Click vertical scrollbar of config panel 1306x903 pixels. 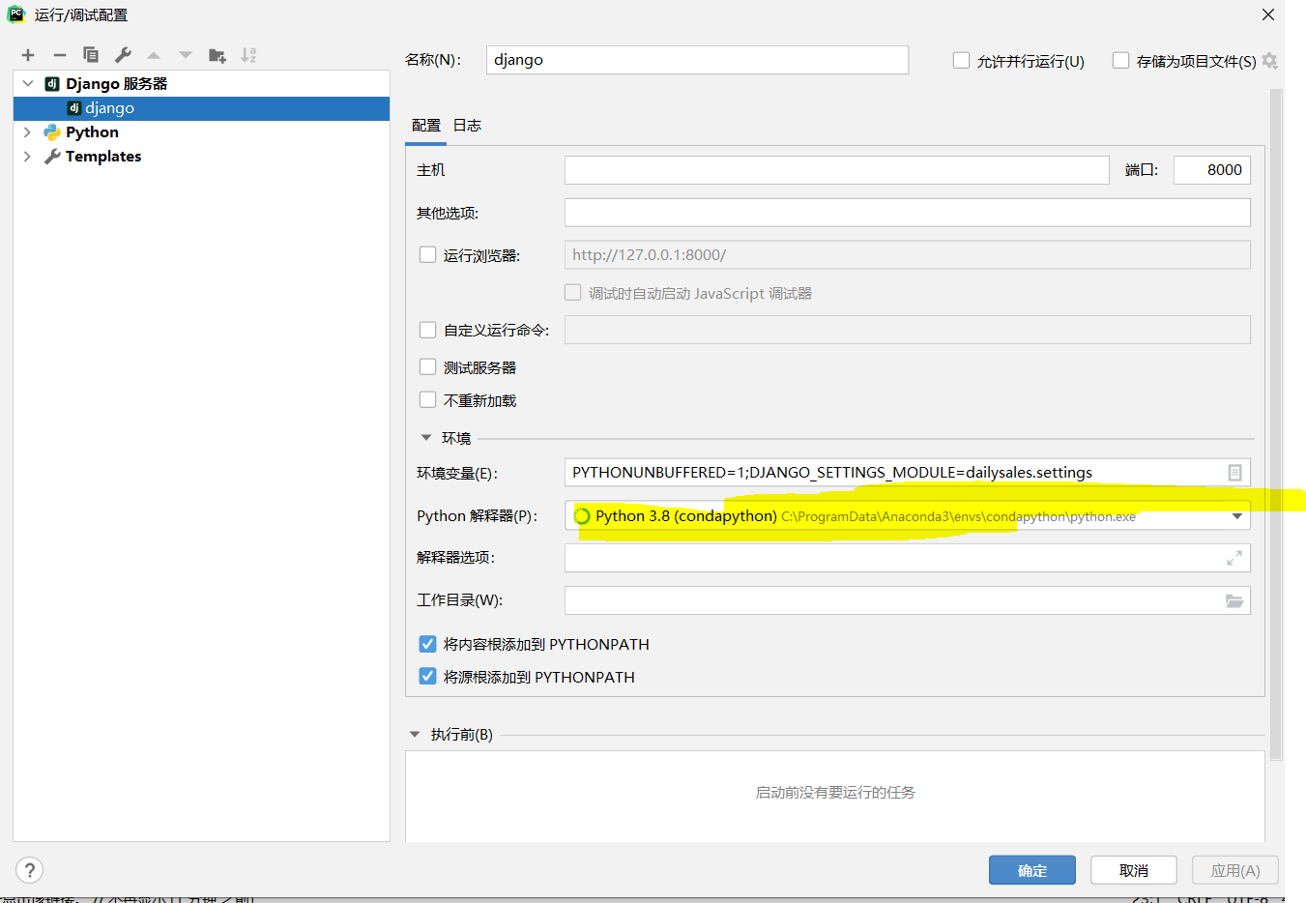point(1276,425)
